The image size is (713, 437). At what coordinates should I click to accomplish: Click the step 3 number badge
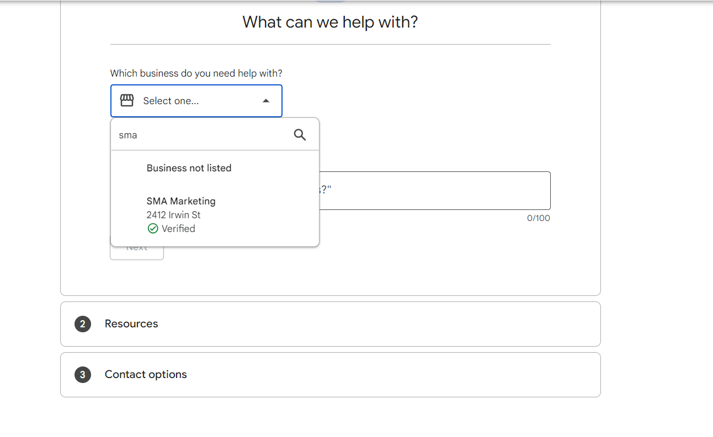(x=82, y=375)
